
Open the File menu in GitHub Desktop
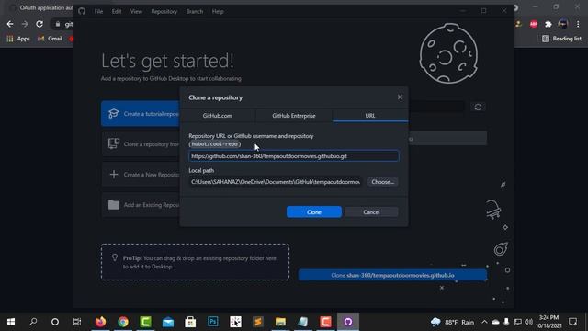point(98,12)
